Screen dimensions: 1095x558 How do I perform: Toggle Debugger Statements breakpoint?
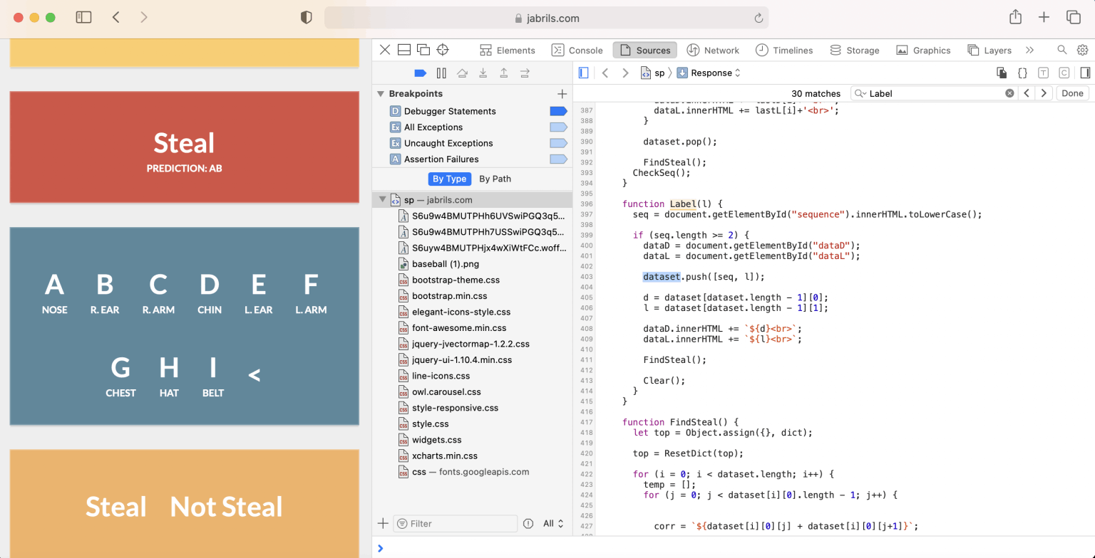[x=557, y=111]
